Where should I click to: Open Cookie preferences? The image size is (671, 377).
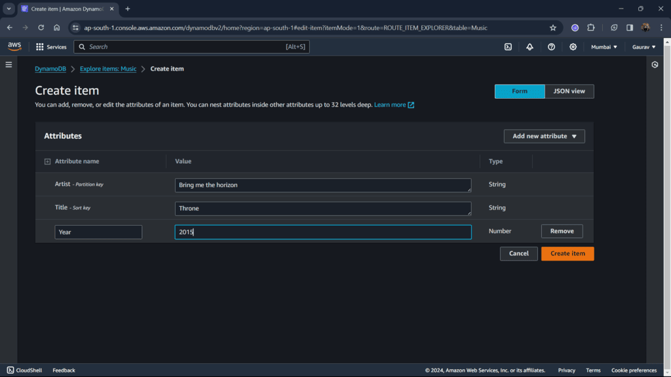(x=634, y=370)
